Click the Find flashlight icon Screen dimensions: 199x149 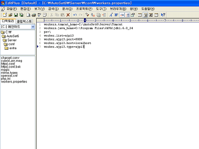[87, 15]
